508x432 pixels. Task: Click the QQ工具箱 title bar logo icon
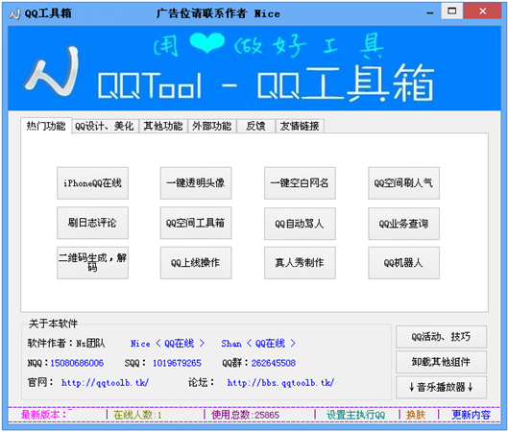point(14,13)
